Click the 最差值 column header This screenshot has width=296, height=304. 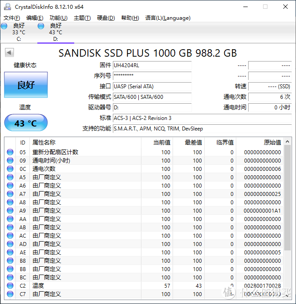pyautogui.click(x=188, y=142)
